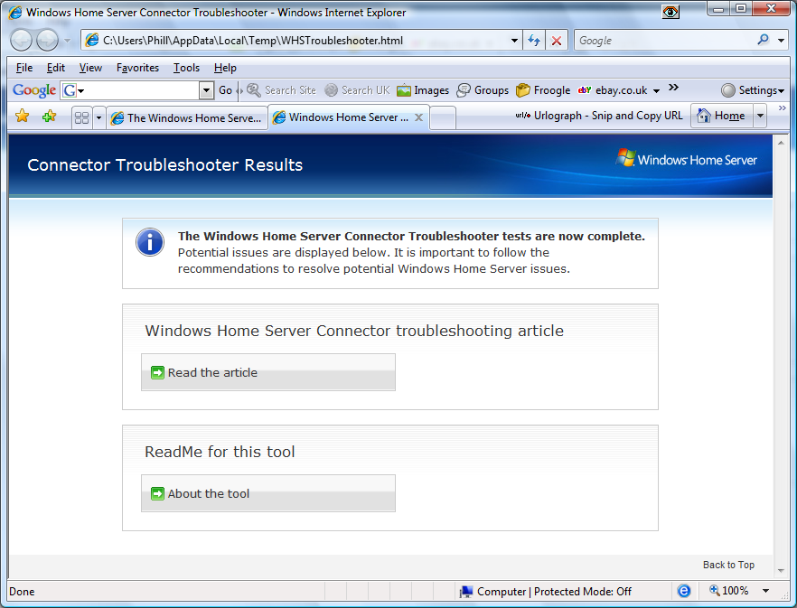
Task: Click the magnifier Search icon
Action: (x=763, y=40)
